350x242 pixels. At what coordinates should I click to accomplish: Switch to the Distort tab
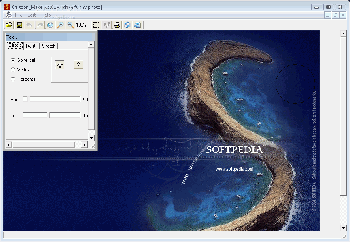(15, 46)
